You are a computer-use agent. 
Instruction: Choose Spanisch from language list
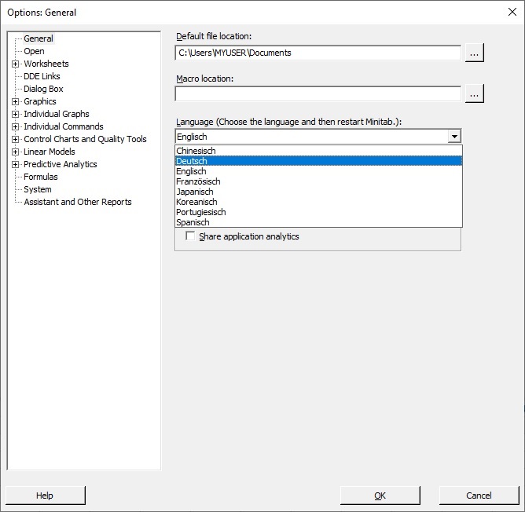318,222
